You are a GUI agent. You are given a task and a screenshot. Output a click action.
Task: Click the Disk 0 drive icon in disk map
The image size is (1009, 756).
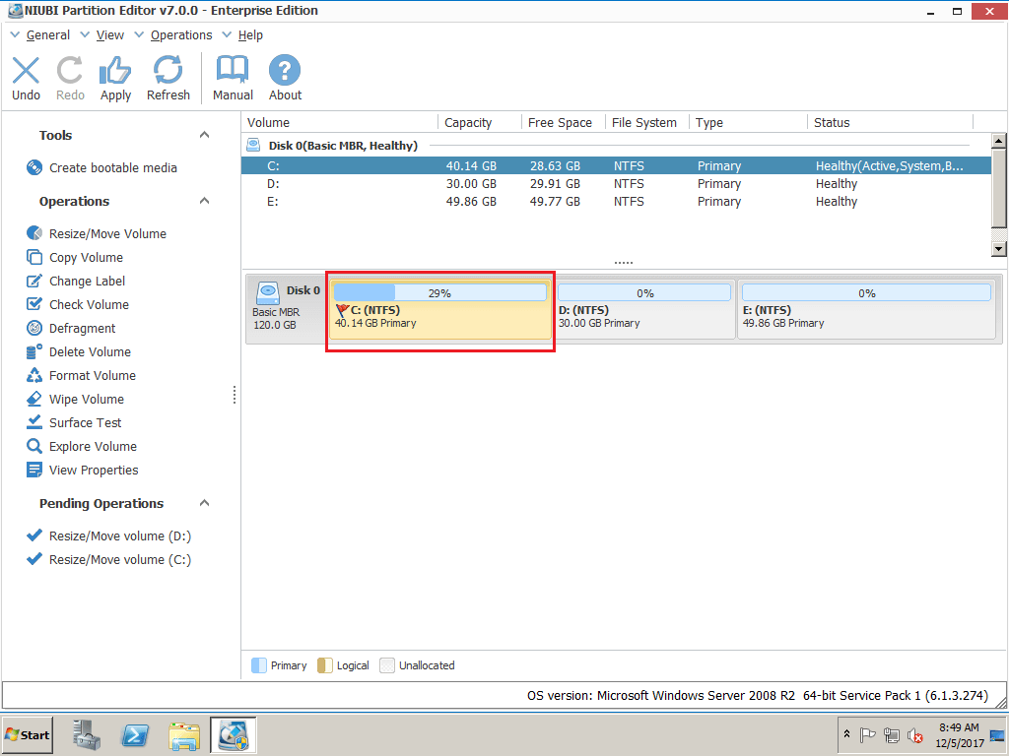[x=267, y=292]
